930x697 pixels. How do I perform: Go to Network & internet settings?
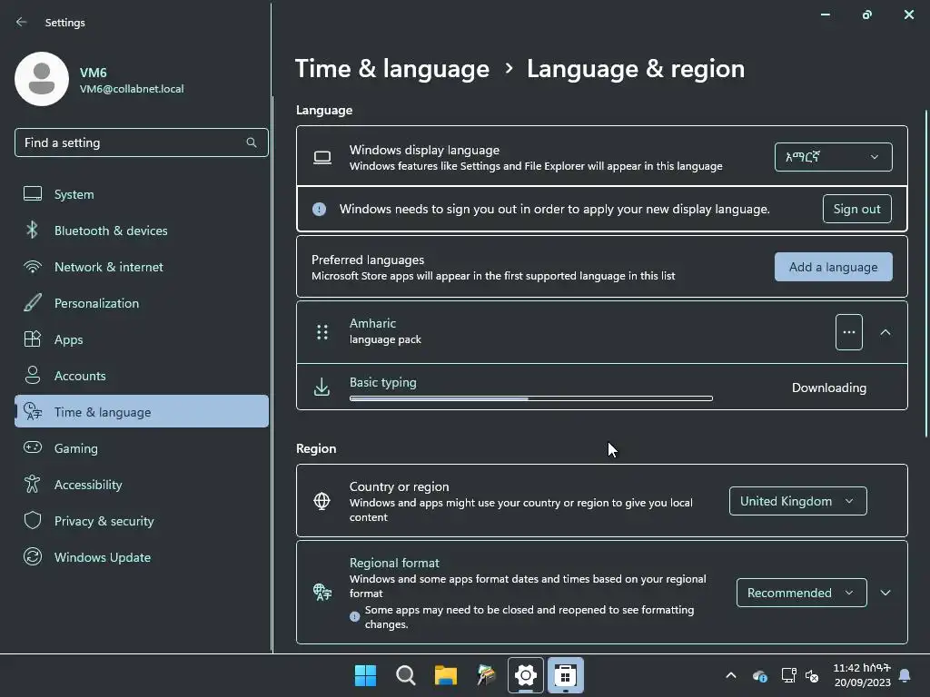tap(141, 267)
